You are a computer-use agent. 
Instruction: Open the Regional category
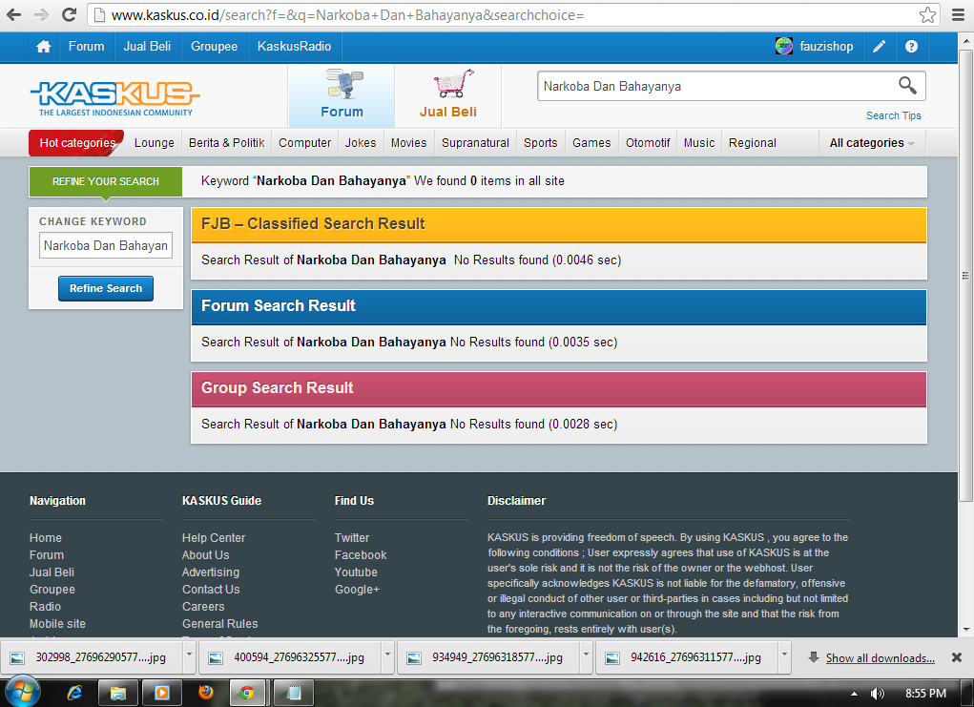point(753,143)
